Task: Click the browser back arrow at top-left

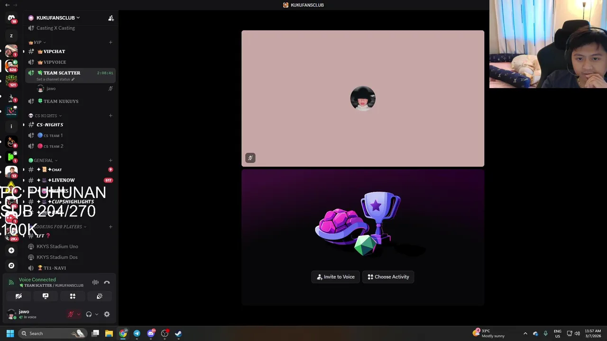Action: 7,5
